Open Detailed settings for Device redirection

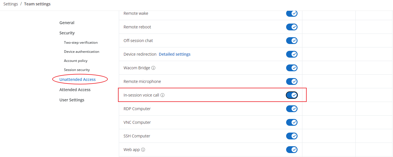[174, 54]
